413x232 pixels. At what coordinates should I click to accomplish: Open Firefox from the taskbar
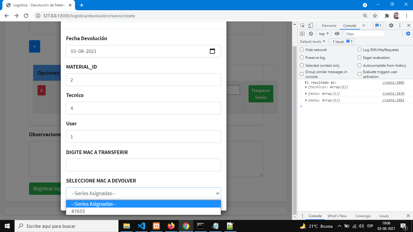[x=171, y=226]
